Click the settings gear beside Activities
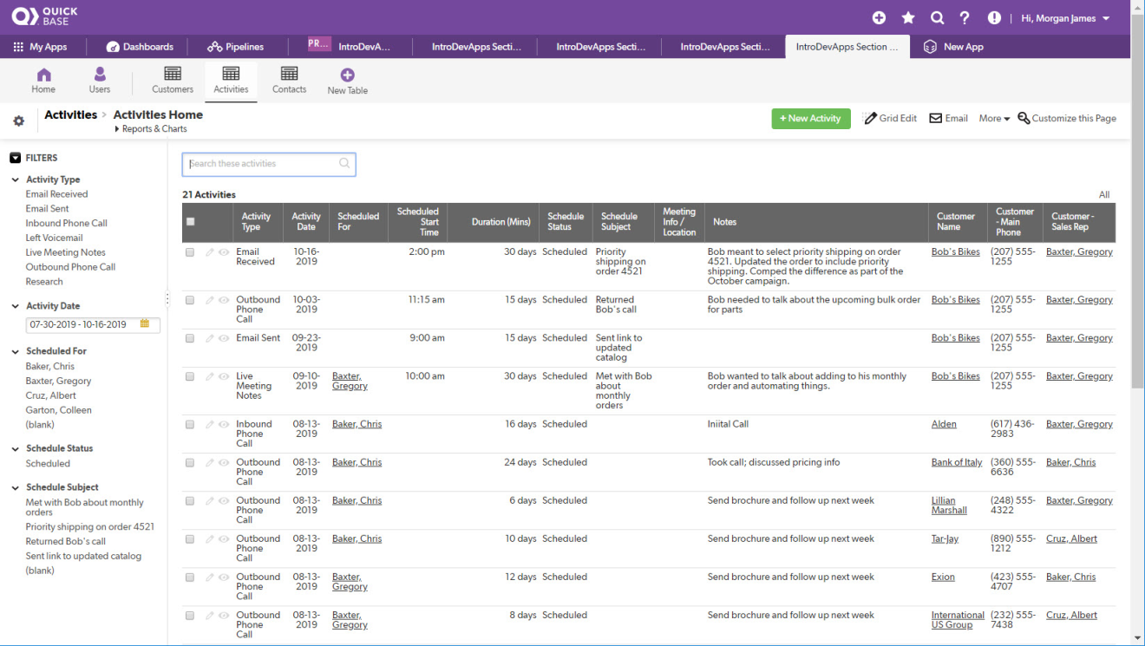This screenshot has width=1145, height=646. click(18, 121)
